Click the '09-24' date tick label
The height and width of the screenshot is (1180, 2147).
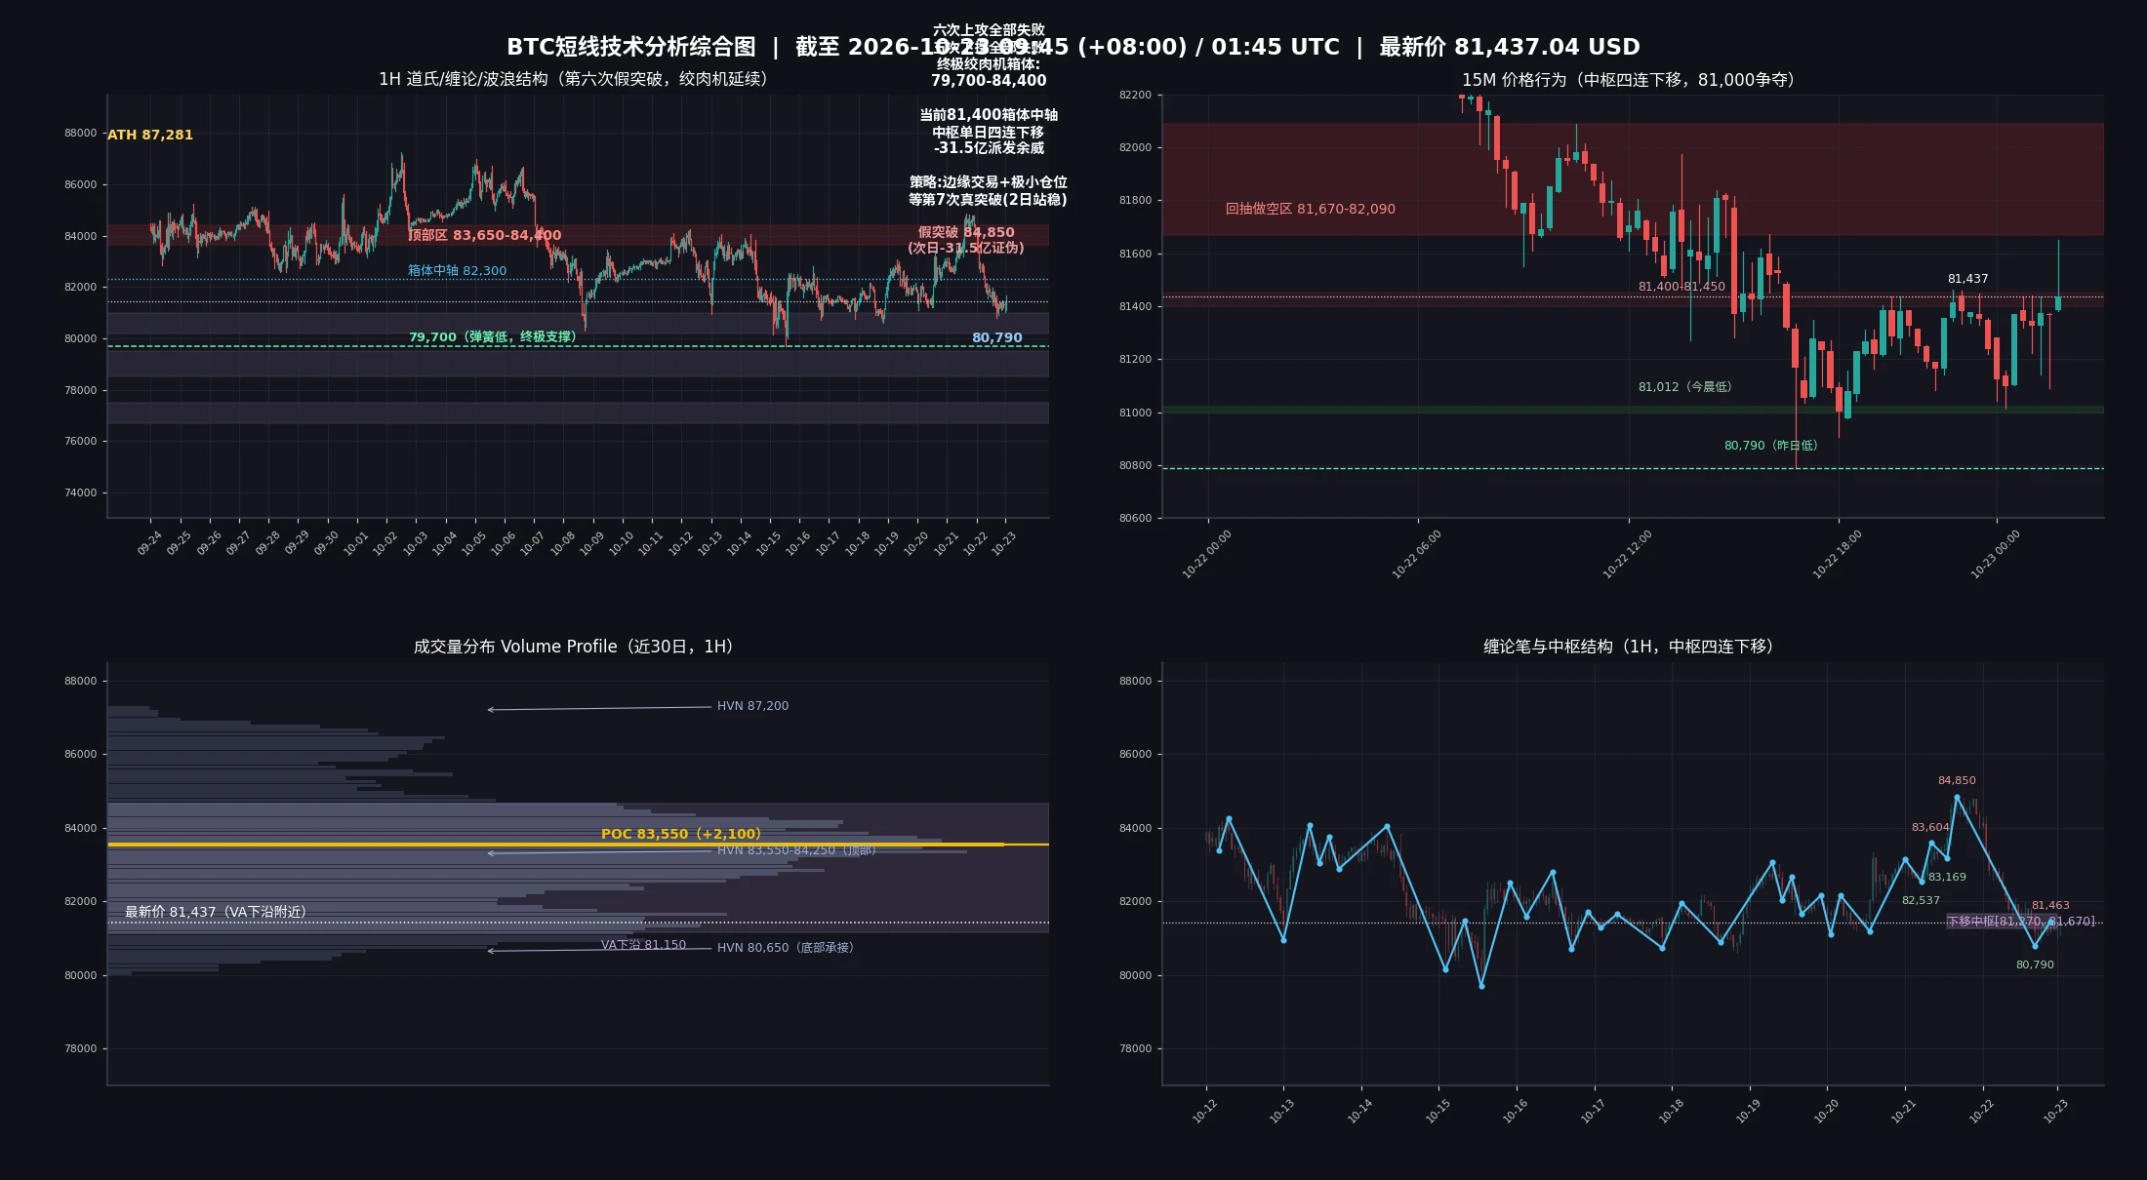(149, 543)
